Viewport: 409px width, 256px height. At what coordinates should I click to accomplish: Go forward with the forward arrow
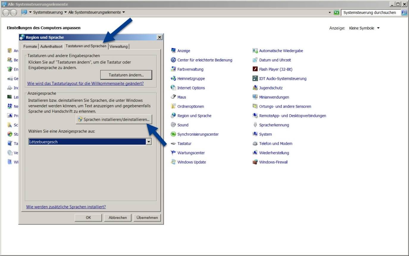[x=13, y=13]
